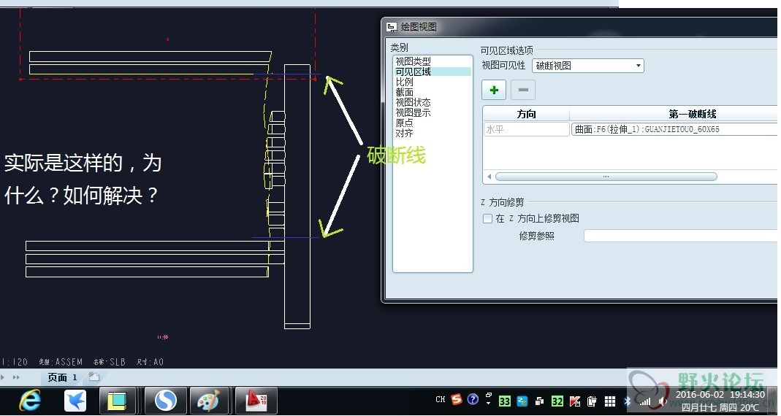Click the 1:120 scale text in the status line
The width and height of the screenshot is (781, 416).
14,362
